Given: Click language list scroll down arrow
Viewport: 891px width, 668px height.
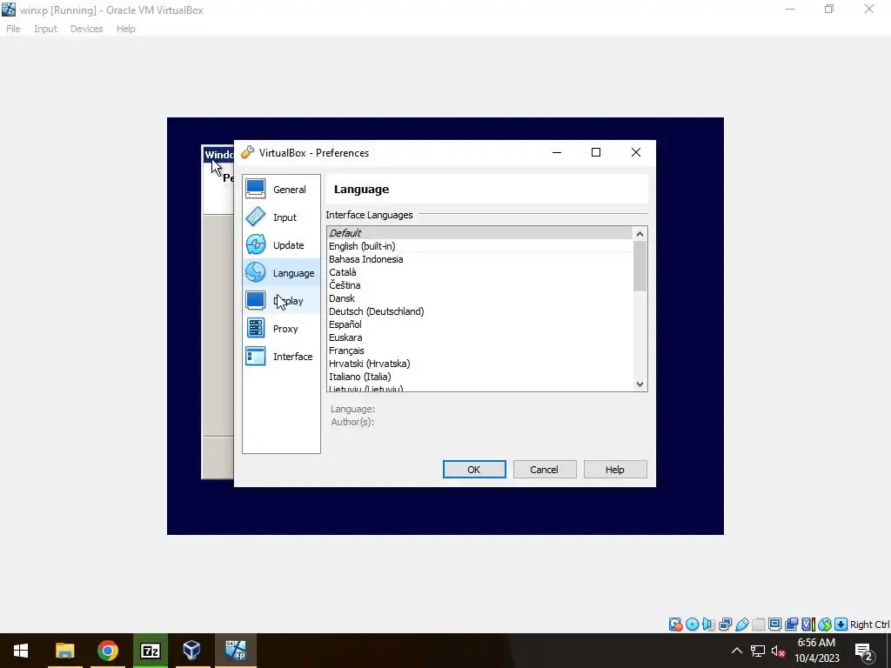Looking at the screenshot, I should tap(640, 384).
